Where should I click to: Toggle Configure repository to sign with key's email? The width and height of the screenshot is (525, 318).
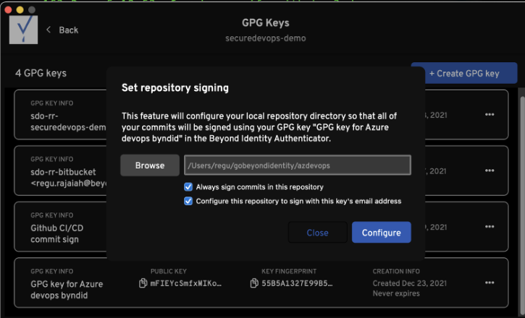(188, 201)
